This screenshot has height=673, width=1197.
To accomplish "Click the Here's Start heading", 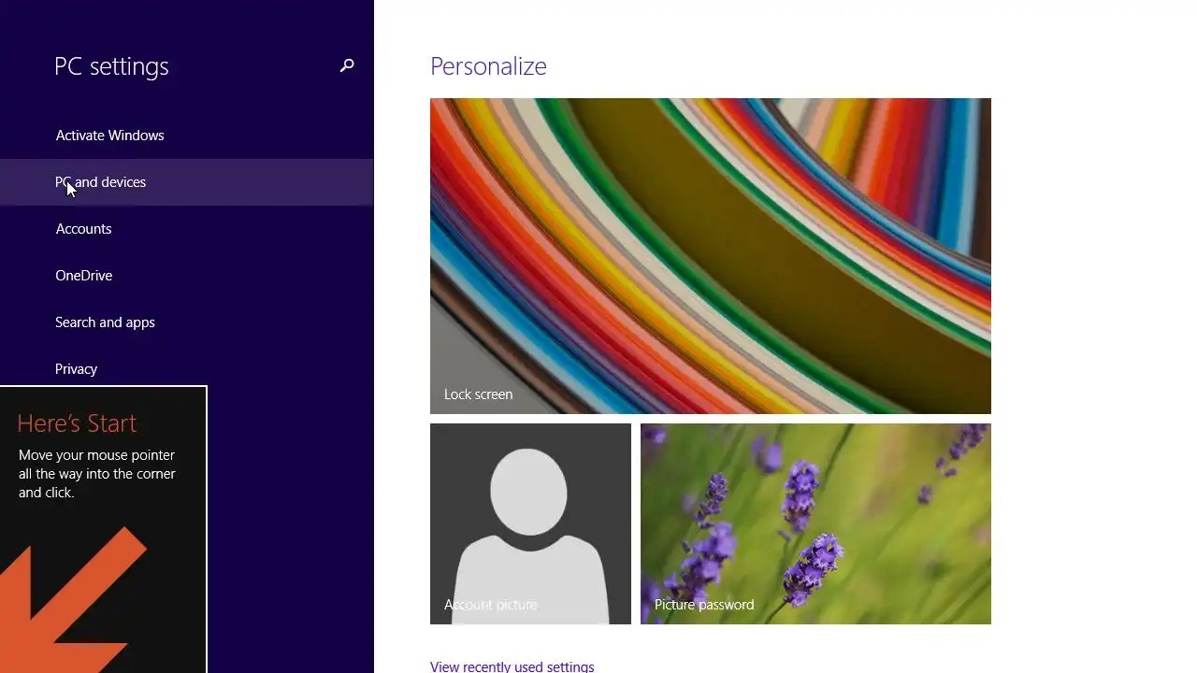I will point(77,423).
